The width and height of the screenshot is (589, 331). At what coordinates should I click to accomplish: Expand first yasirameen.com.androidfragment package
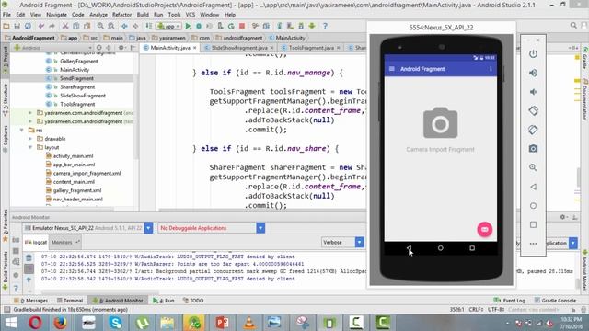30,113
